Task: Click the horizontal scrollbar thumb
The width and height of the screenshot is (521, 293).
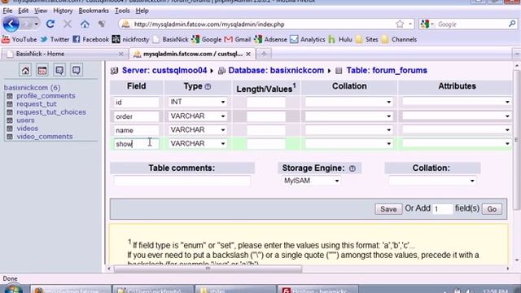Action: click(208, 269)
